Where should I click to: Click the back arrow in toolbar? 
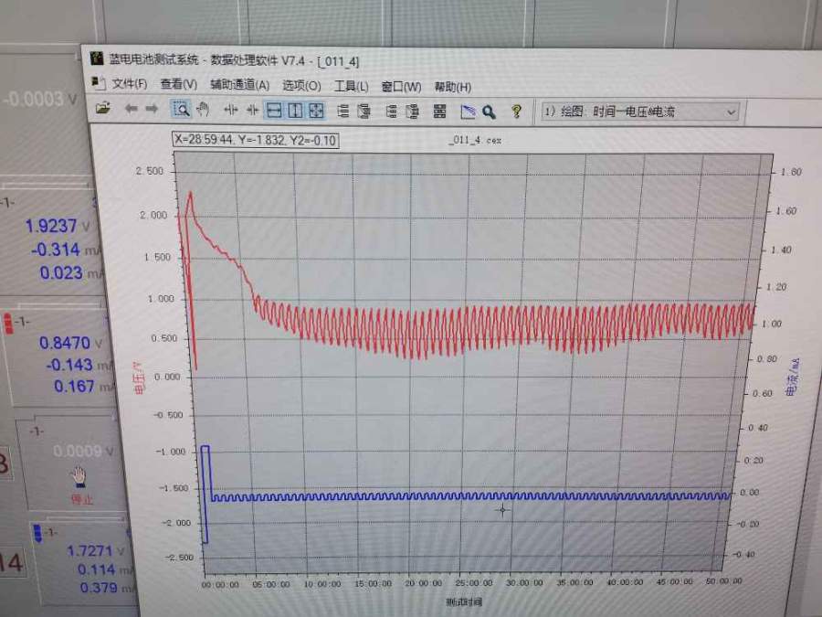pyautogui.click(x=131, y=110)
